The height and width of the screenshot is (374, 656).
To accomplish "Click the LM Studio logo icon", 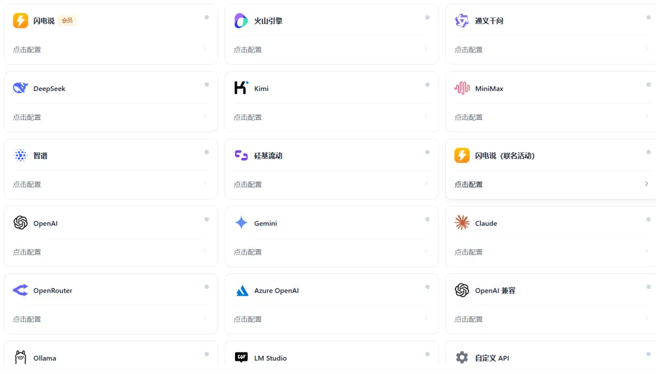I will pos(241,357).
